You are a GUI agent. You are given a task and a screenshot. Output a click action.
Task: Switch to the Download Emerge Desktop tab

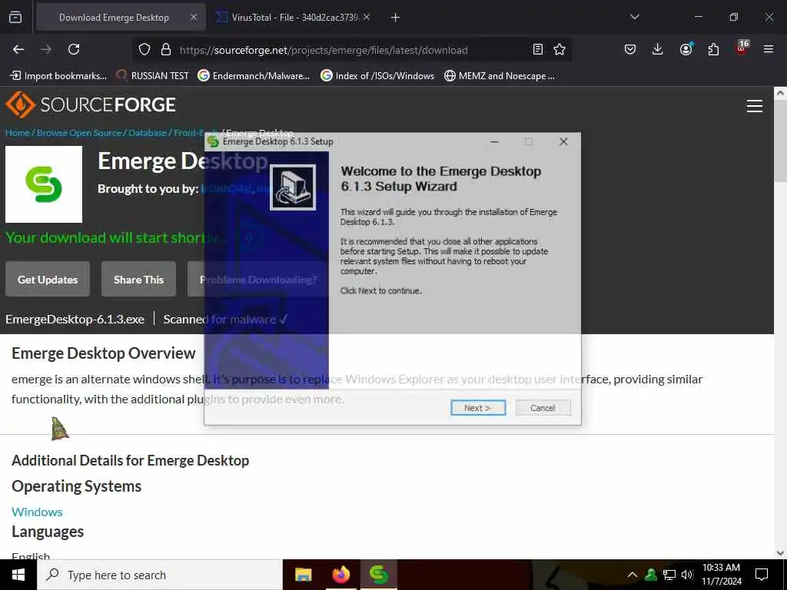pyautogui.click(x=121, y=18)
